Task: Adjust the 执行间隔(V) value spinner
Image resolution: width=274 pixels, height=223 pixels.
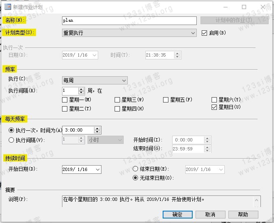Action: click(81, 140)
